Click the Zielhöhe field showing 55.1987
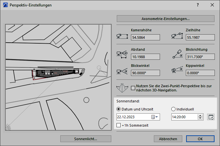Image resolution: width=220 pixels, height=146 pixels. coord(200,37)
